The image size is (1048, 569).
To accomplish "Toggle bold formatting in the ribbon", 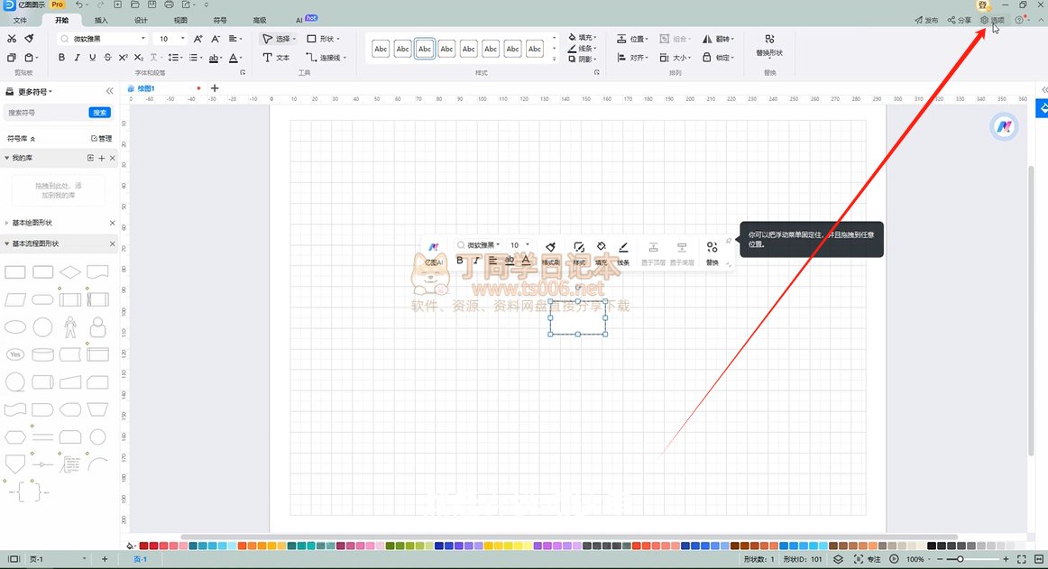I will [61, 58].
